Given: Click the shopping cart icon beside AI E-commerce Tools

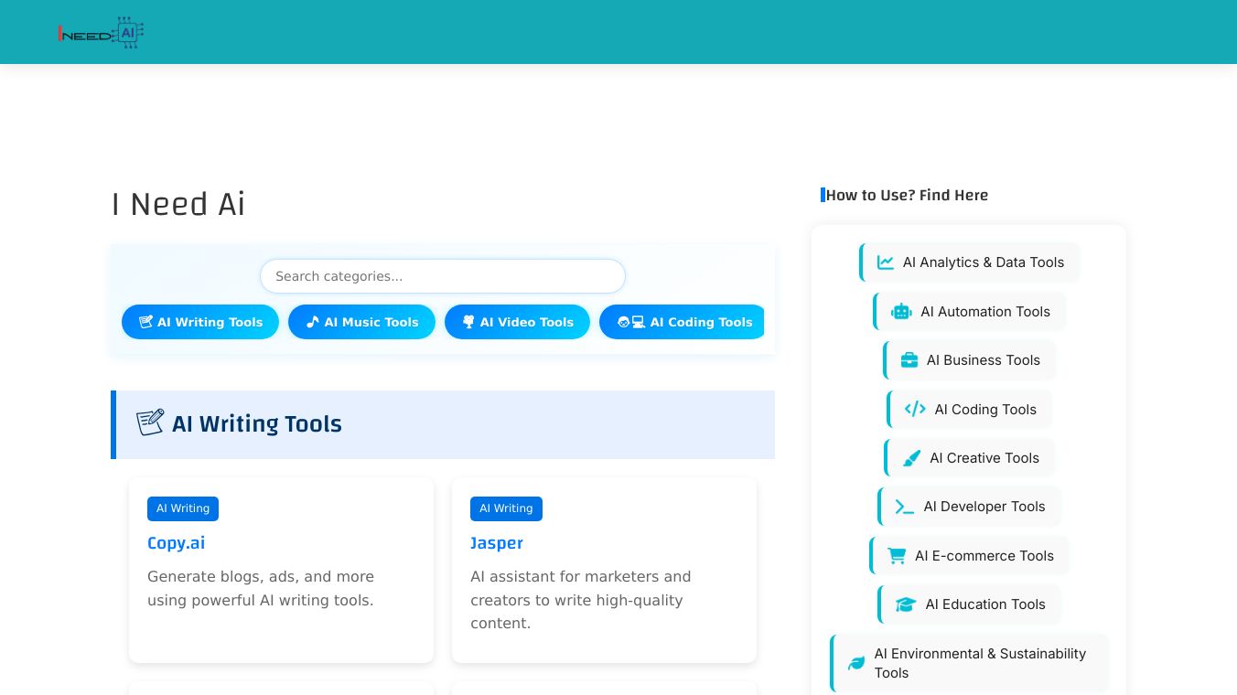Looking at the screenshot, I should [x=897, y=556].
